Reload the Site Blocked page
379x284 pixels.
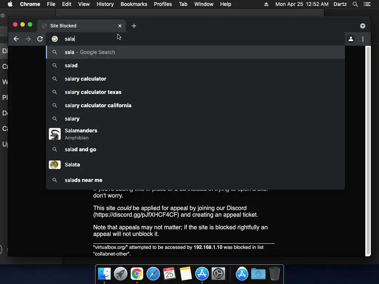point(40,39)
